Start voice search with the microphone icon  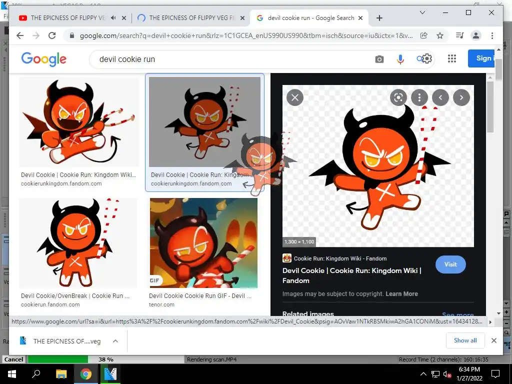[400, 59]
